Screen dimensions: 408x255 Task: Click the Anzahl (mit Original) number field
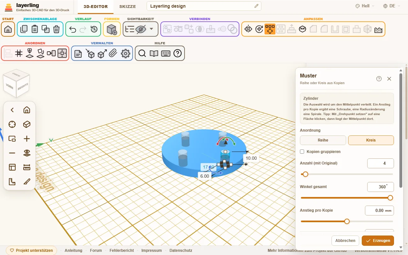381,163
